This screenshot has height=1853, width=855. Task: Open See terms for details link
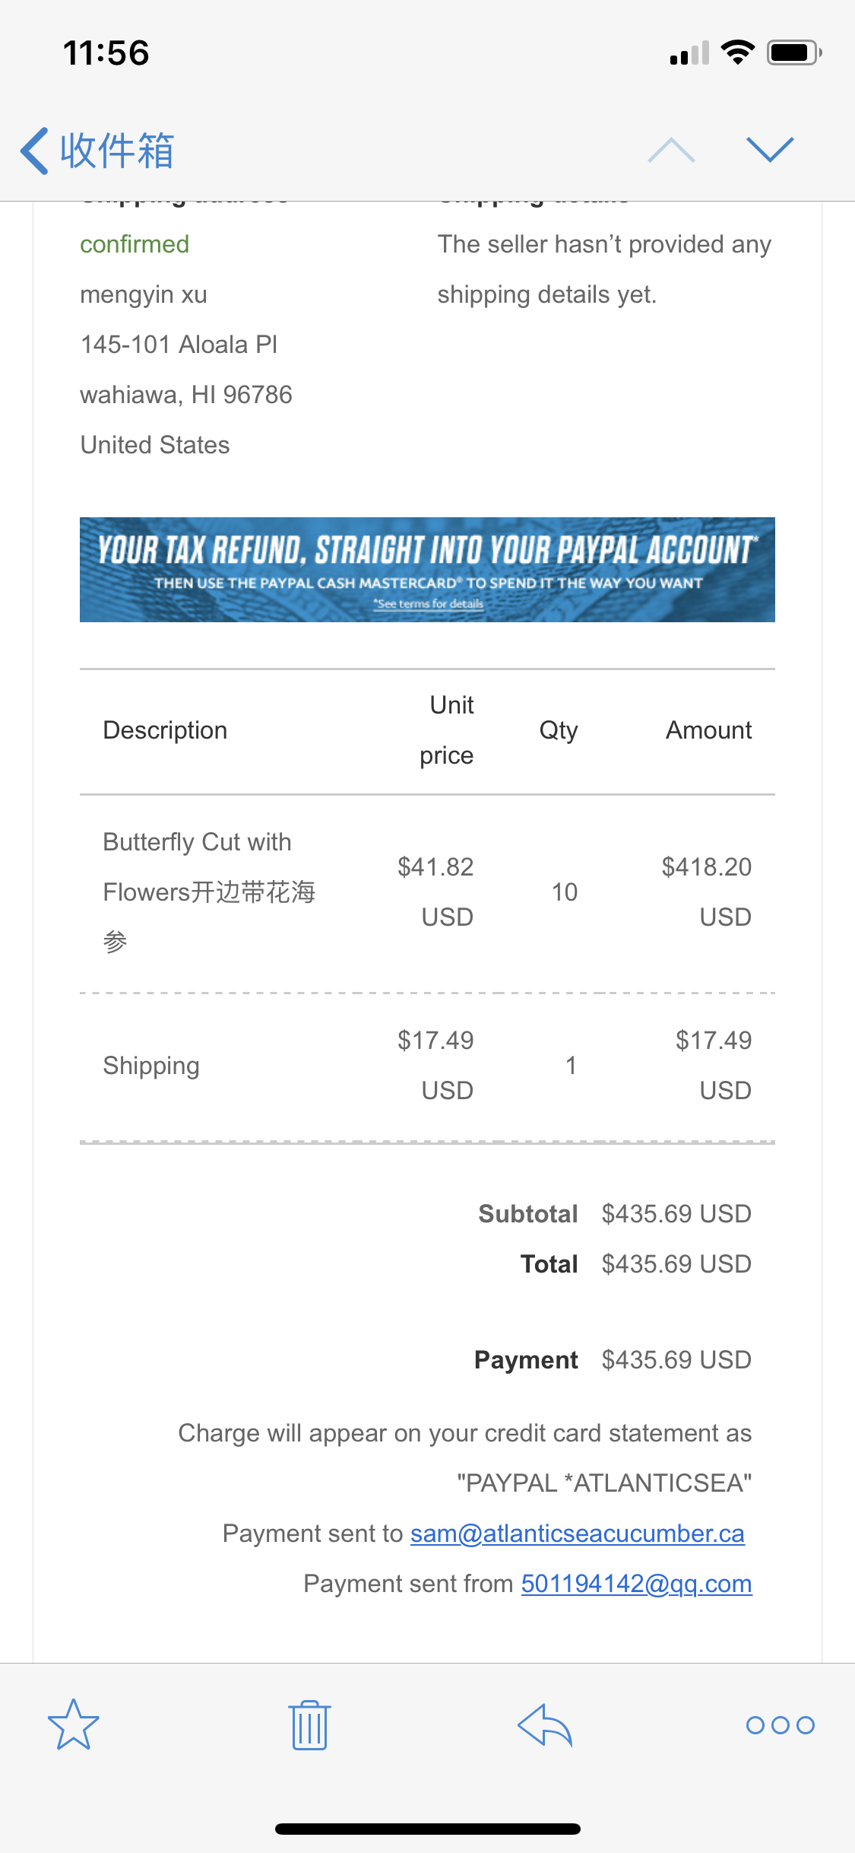pos(429,604)
